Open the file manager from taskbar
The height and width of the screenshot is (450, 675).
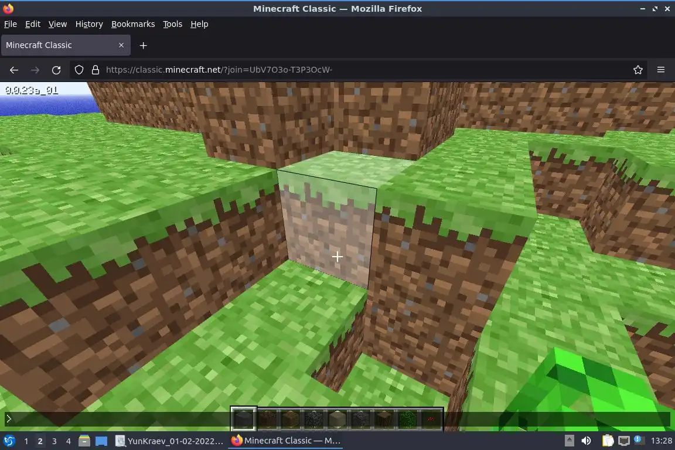(x=84, y=441)
